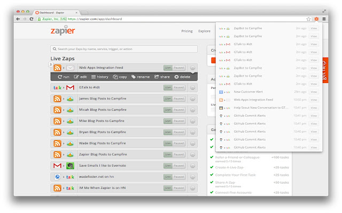Click Refer a Friend or Colleague task item

coord(237,158)
